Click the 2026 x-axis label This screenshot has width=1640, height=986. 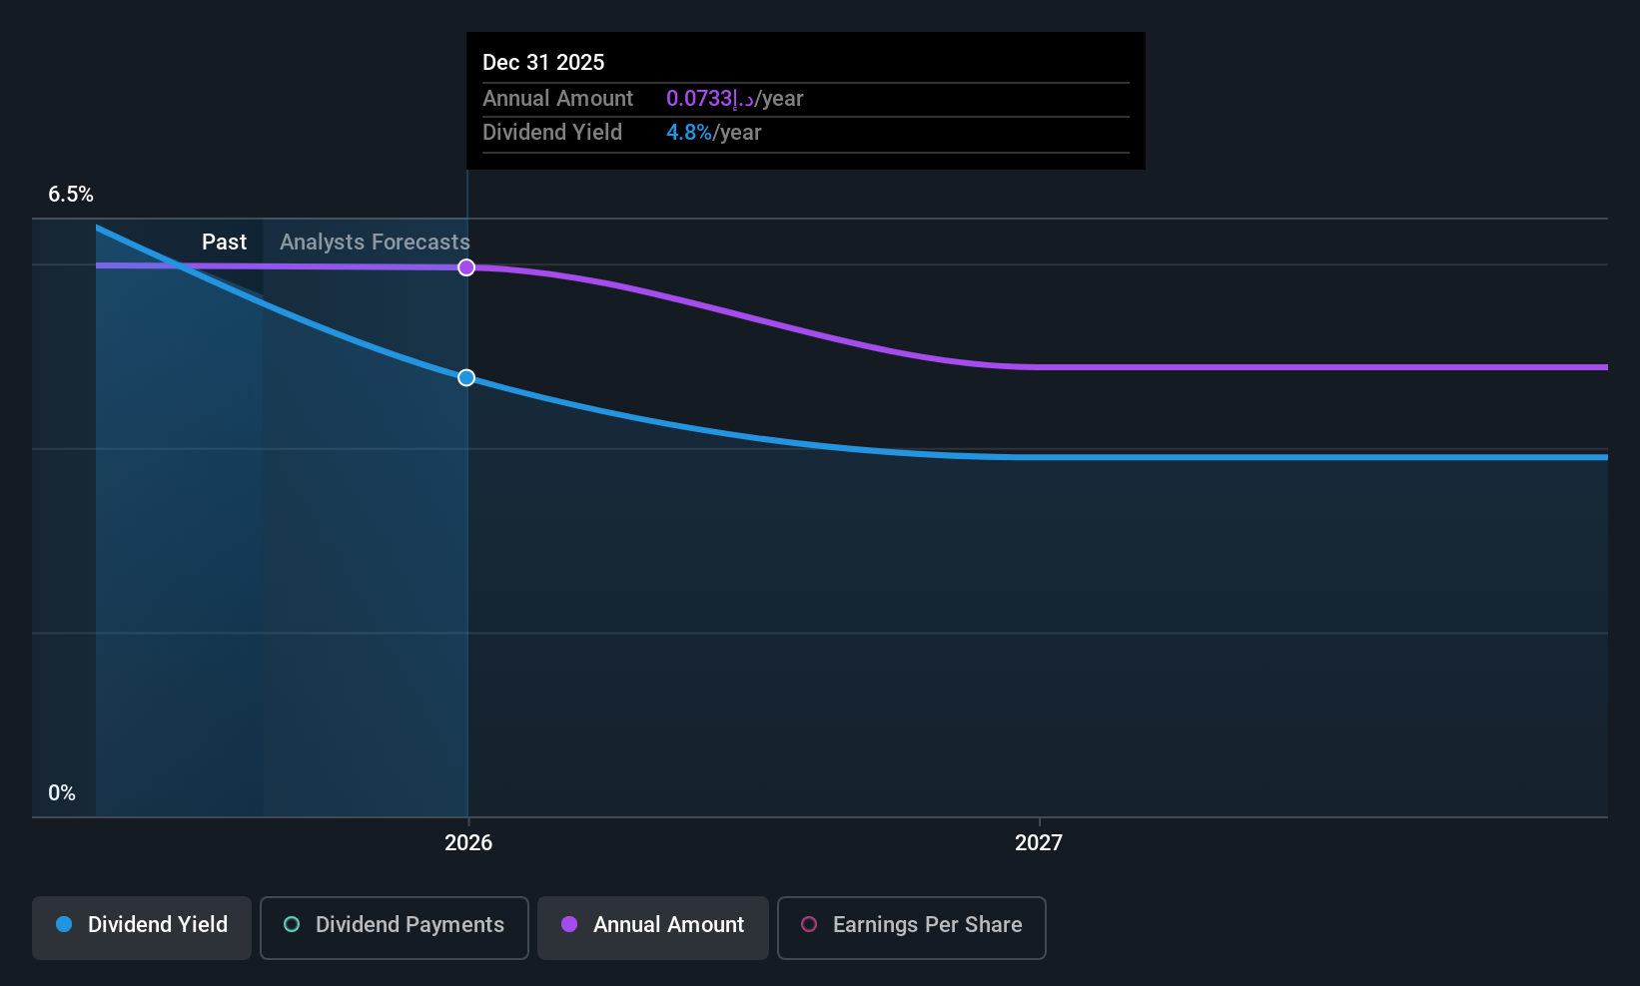(468, 842)
